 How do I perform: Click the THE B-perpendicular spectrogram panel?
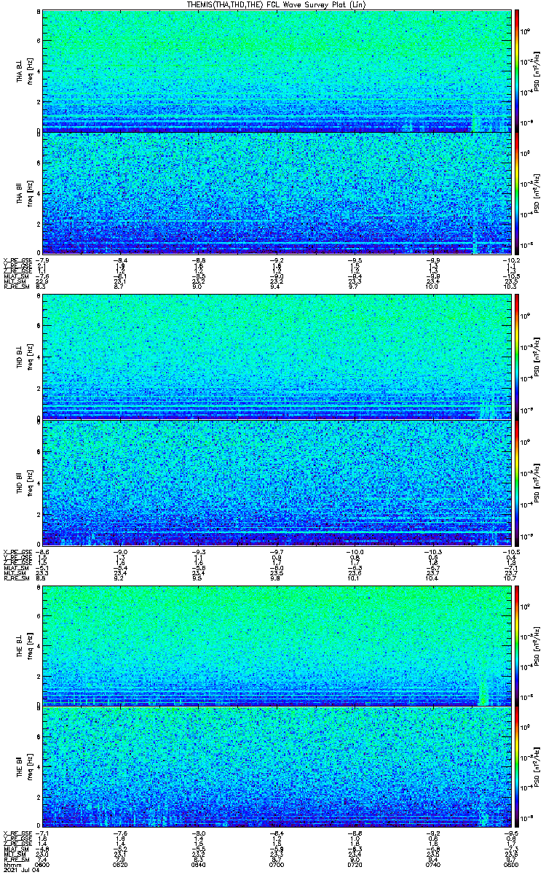coord(277,645)
